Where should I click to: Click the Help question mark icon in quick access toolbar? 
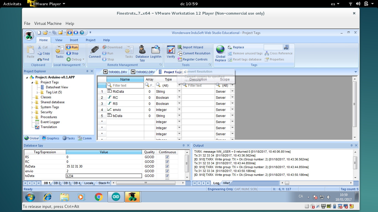coord(82,33)
